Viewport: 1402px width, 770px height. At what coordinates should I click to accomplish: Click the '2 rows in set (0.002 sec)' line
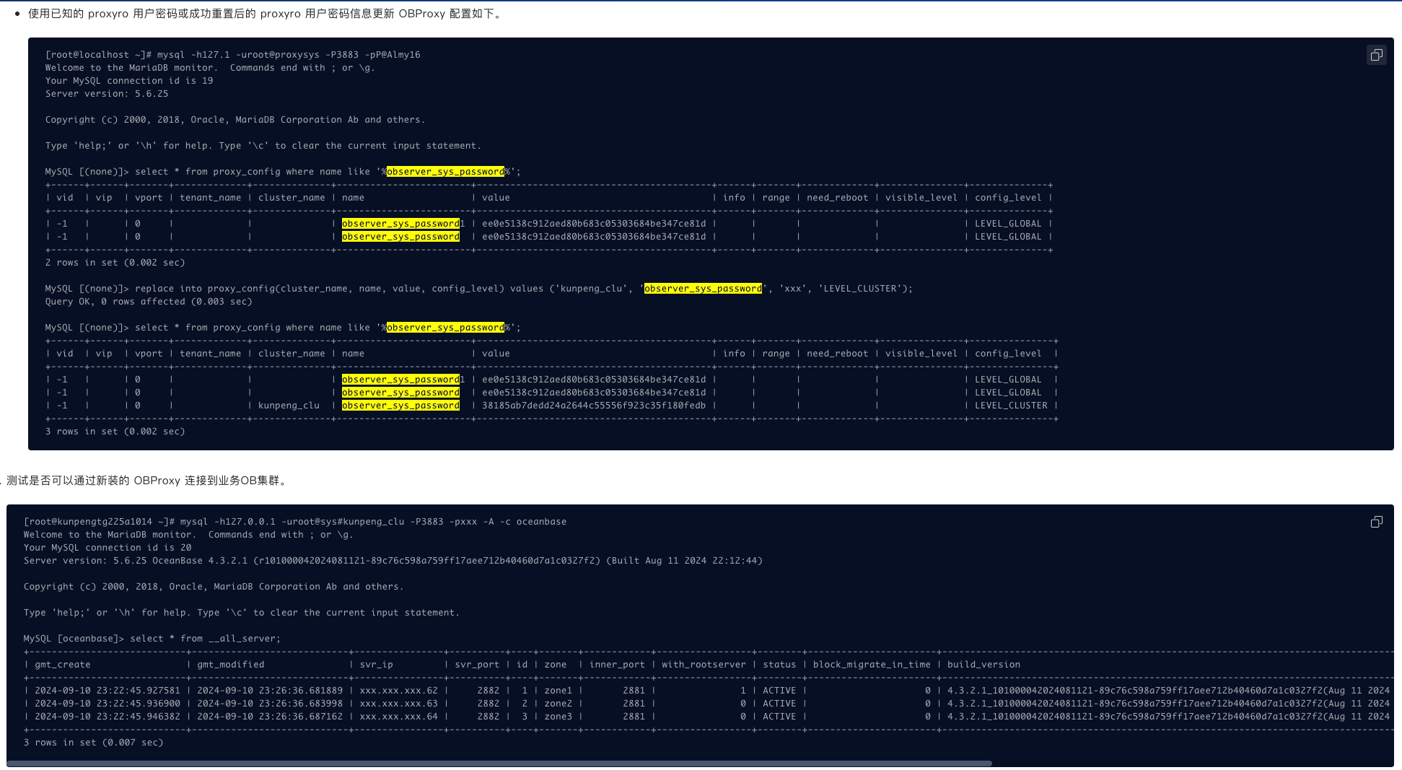[115, 263]
